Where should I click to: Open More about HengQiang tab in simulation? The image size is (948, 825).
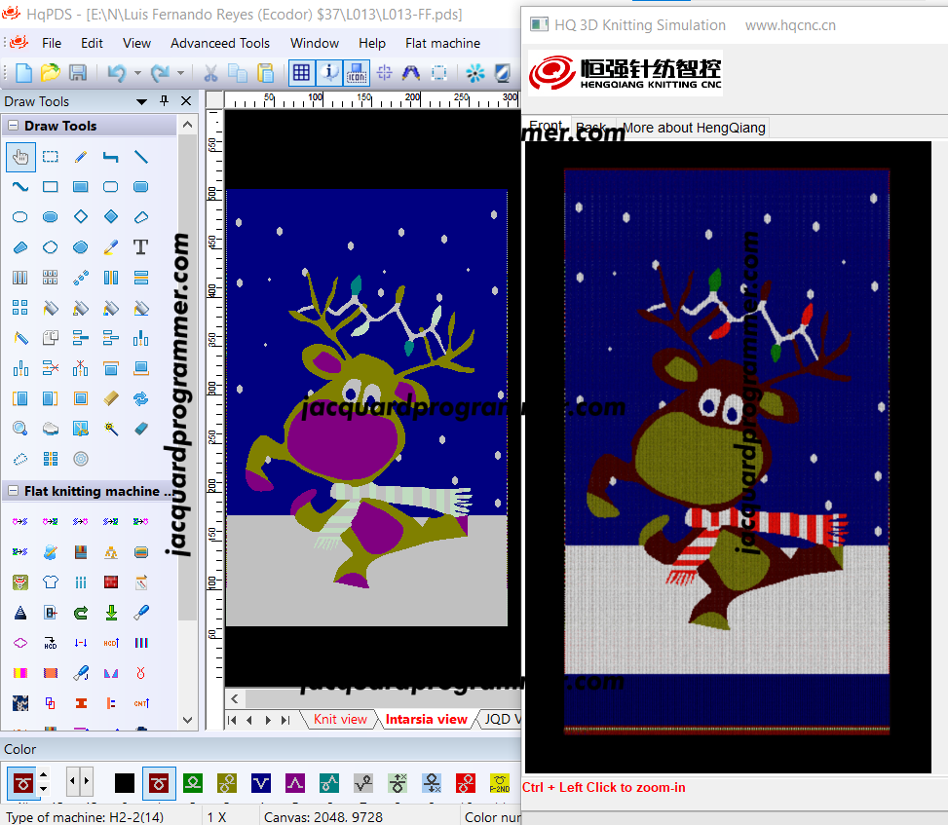coord(694,128)
